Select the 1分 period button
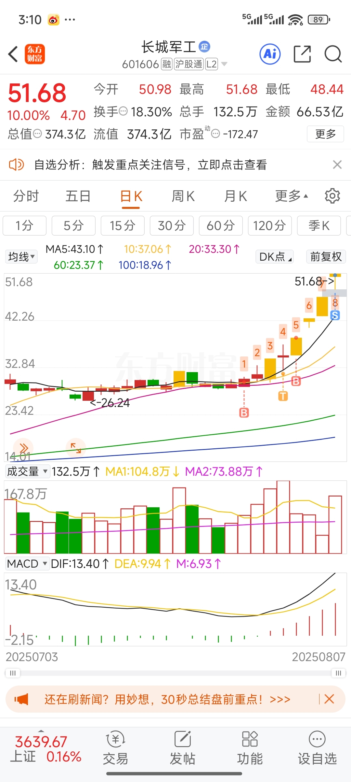351x782 pixels. pos(25,225)
